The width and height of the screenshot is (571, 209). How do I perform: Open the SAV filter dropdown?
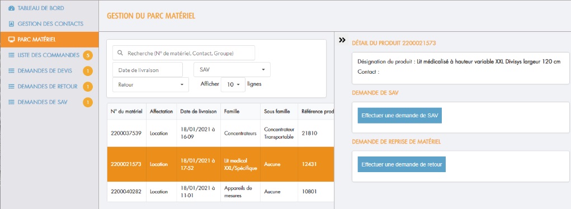[x=232, y=69]
